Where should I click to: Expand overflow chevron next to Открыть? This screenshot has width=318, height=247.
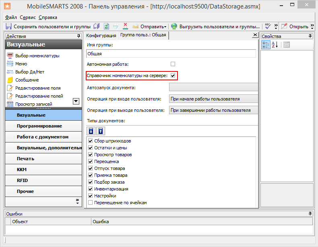(312, 26)
